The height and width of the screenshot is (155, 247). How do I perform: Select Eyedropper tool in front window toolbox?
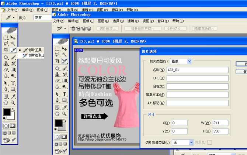click(64, 107)
